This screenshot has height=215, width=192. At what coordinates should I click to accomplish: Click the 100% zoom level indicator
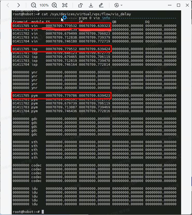tap(44, 5)
